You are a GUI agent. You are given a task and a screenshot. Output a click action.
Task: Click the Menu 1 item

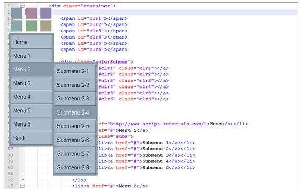point(31,56)
